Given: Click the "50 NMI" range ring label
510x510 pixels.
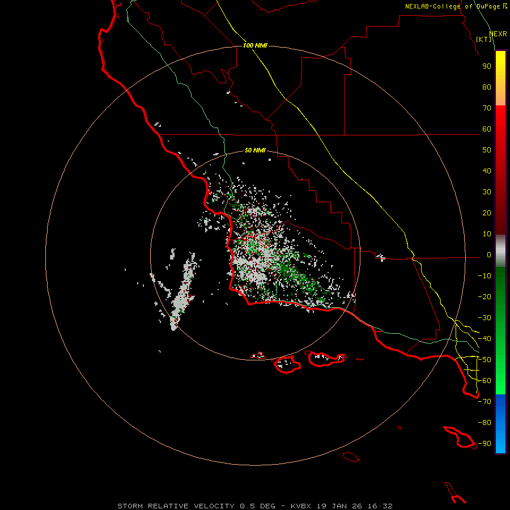Looking at the screenshot, I should click(x=255, y=150).
